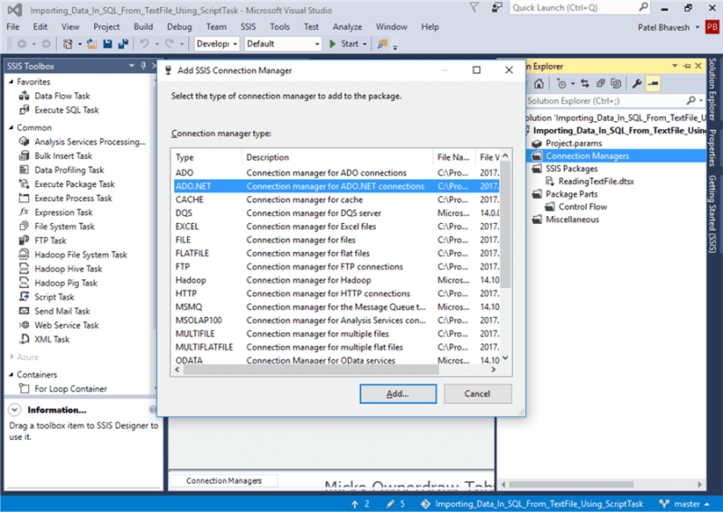Choose the FTP Task icon
723x512 pixels.
tap(24, 240)
